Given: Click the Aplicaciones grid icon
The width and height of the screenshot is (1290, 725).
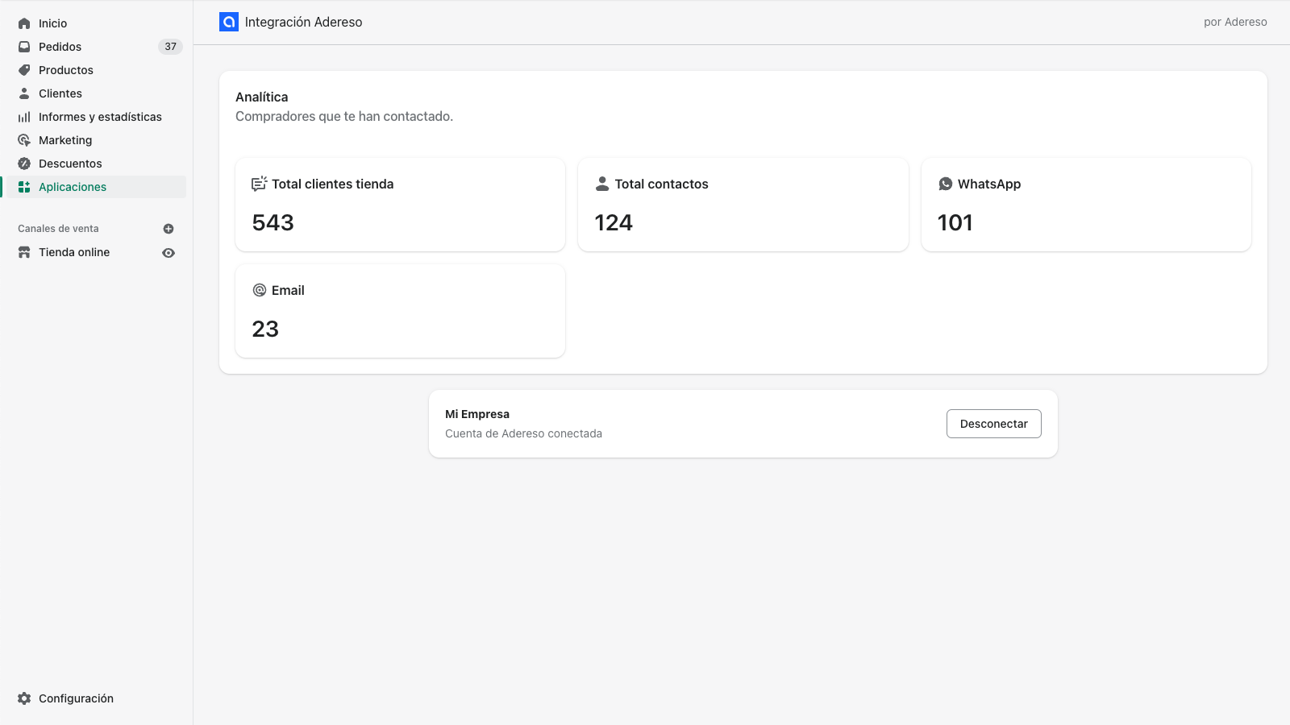Looking at the screenshot, I should coord(24,187).
